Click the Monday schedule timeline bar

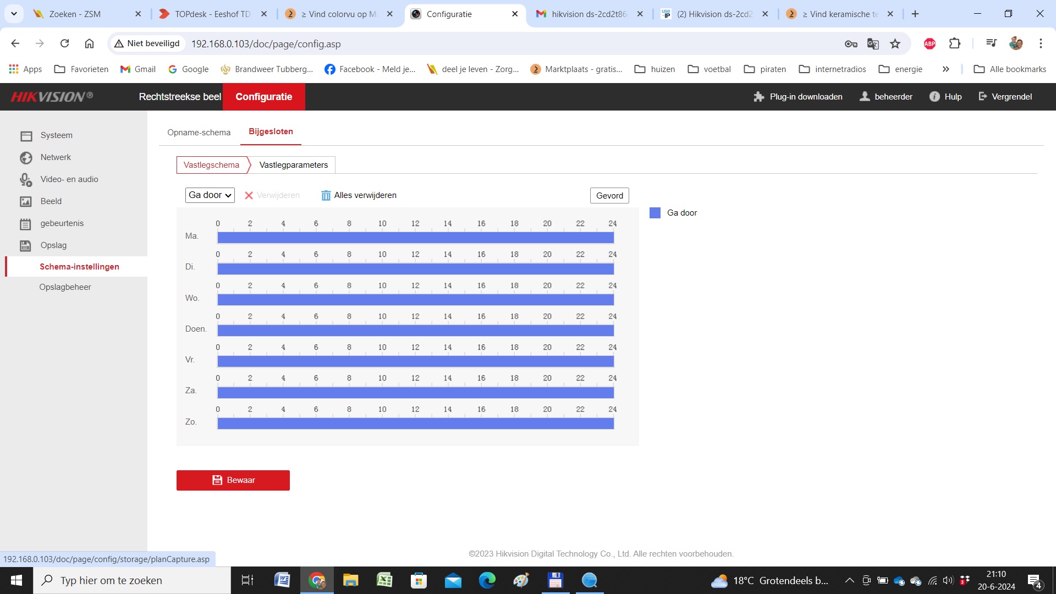point(415,238)
